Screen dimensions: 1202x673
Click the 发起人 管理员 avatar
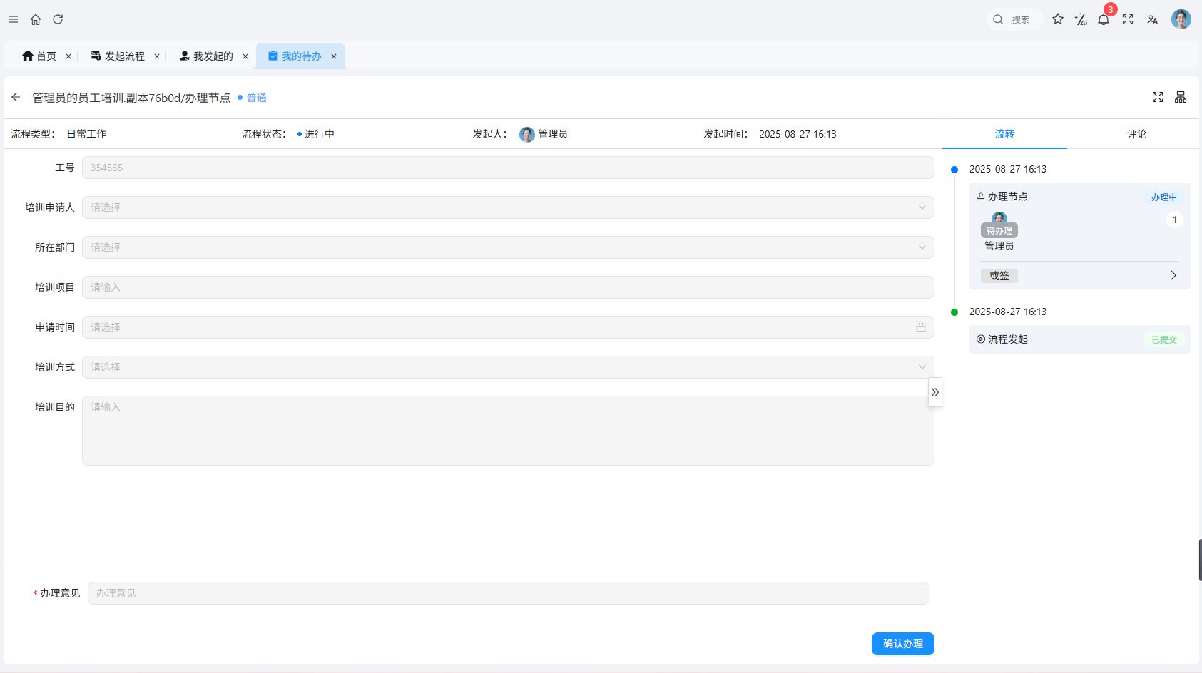click(527, 134)
